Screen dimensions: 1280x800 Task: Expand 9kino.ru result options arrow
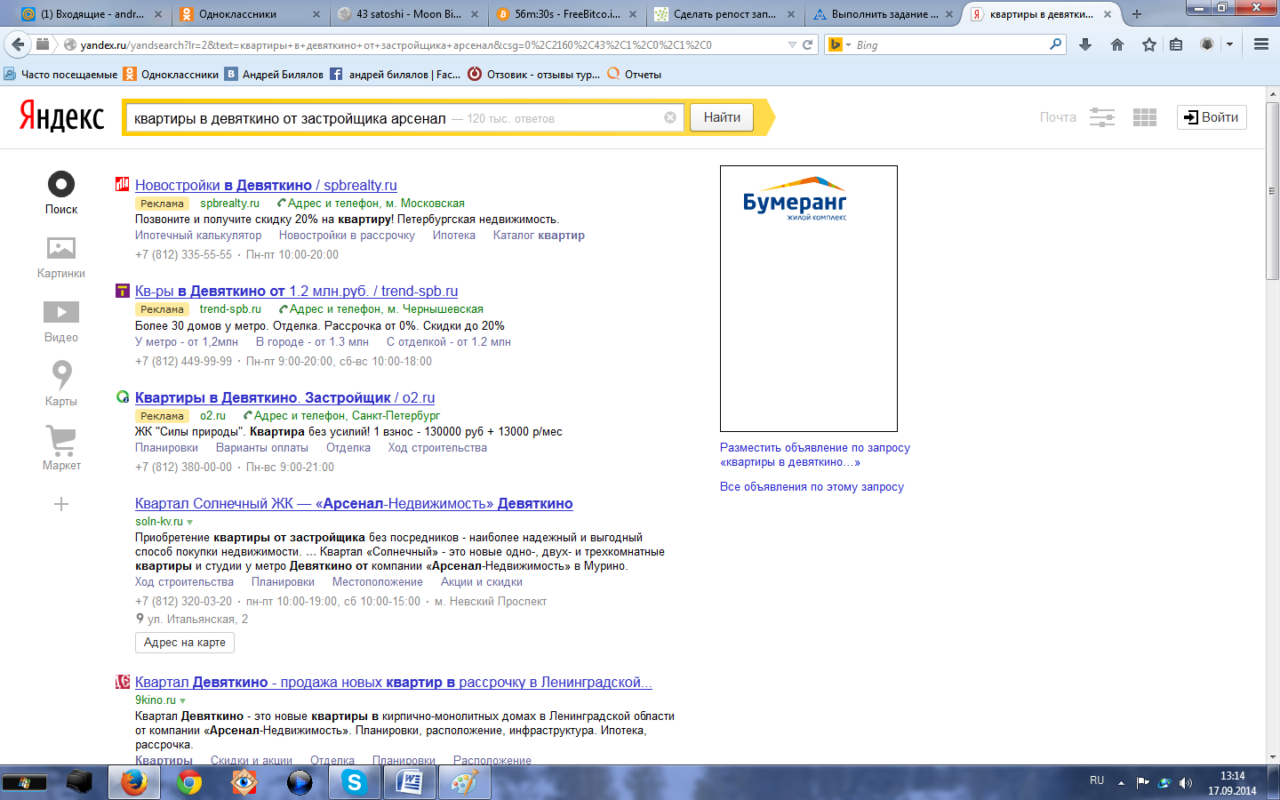(x=182, y=700)
